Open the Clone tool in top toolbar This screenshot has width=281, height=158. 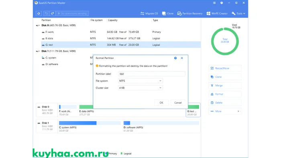[x=168, y=13]
